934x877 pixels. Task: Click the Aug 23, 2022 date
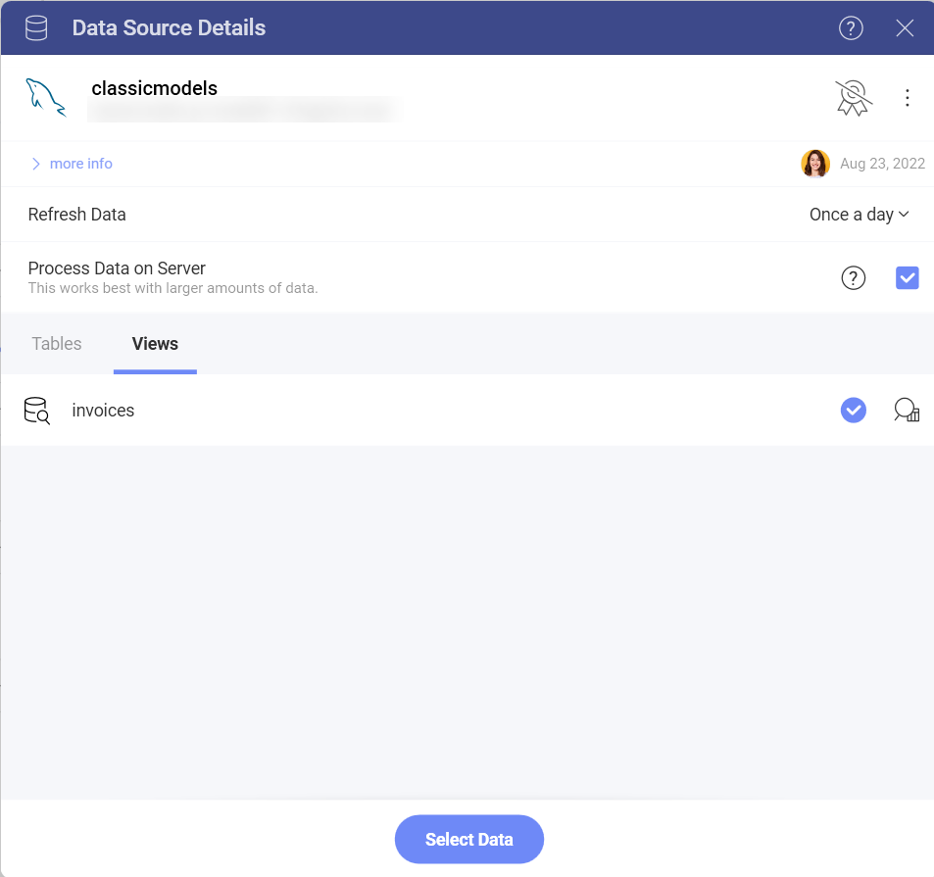click(x=882, y=164)
